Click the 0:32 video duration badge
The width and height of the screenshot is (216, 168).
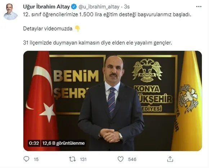click(34, 143)
